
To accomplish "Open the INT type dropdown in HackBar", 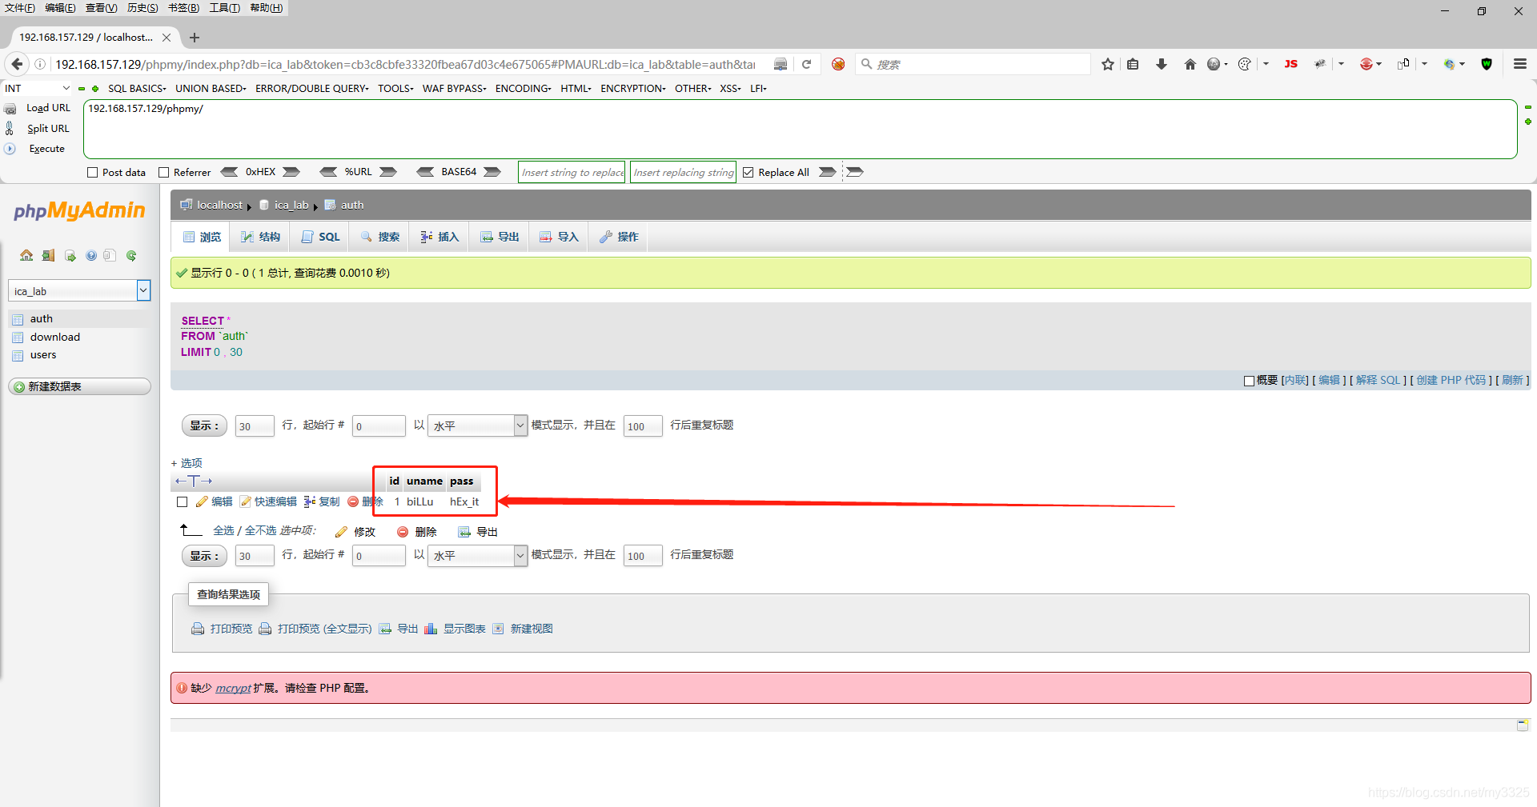I will pos(38,88).
